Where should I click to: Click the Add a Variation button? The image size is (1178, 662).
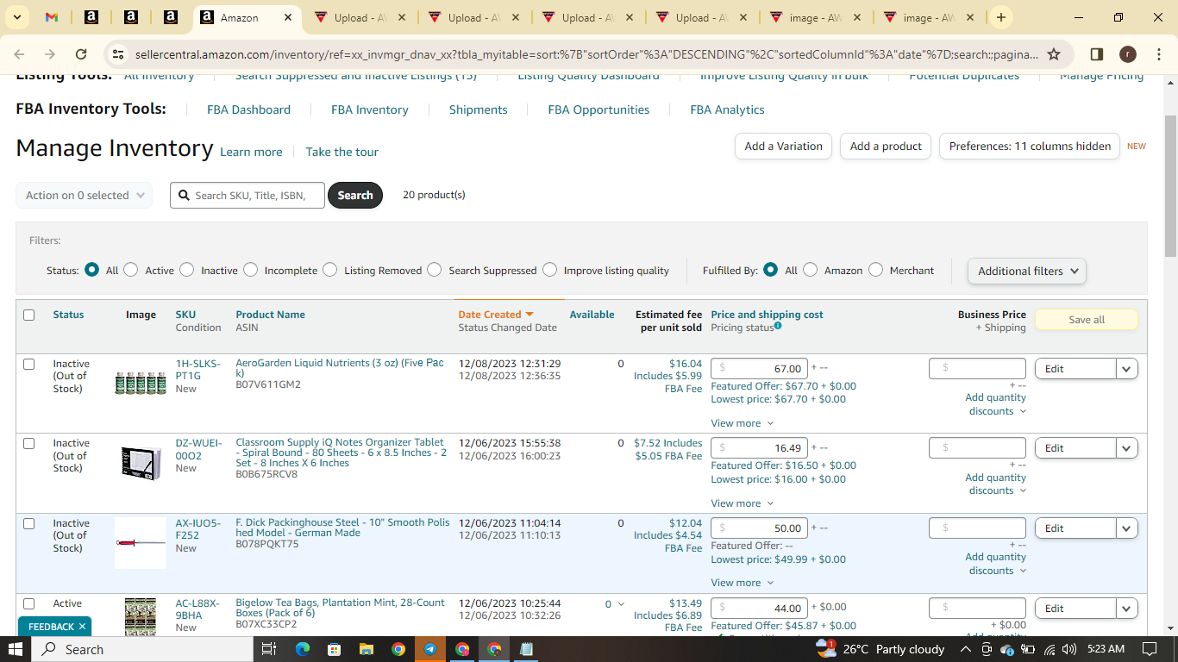point(784,147)
